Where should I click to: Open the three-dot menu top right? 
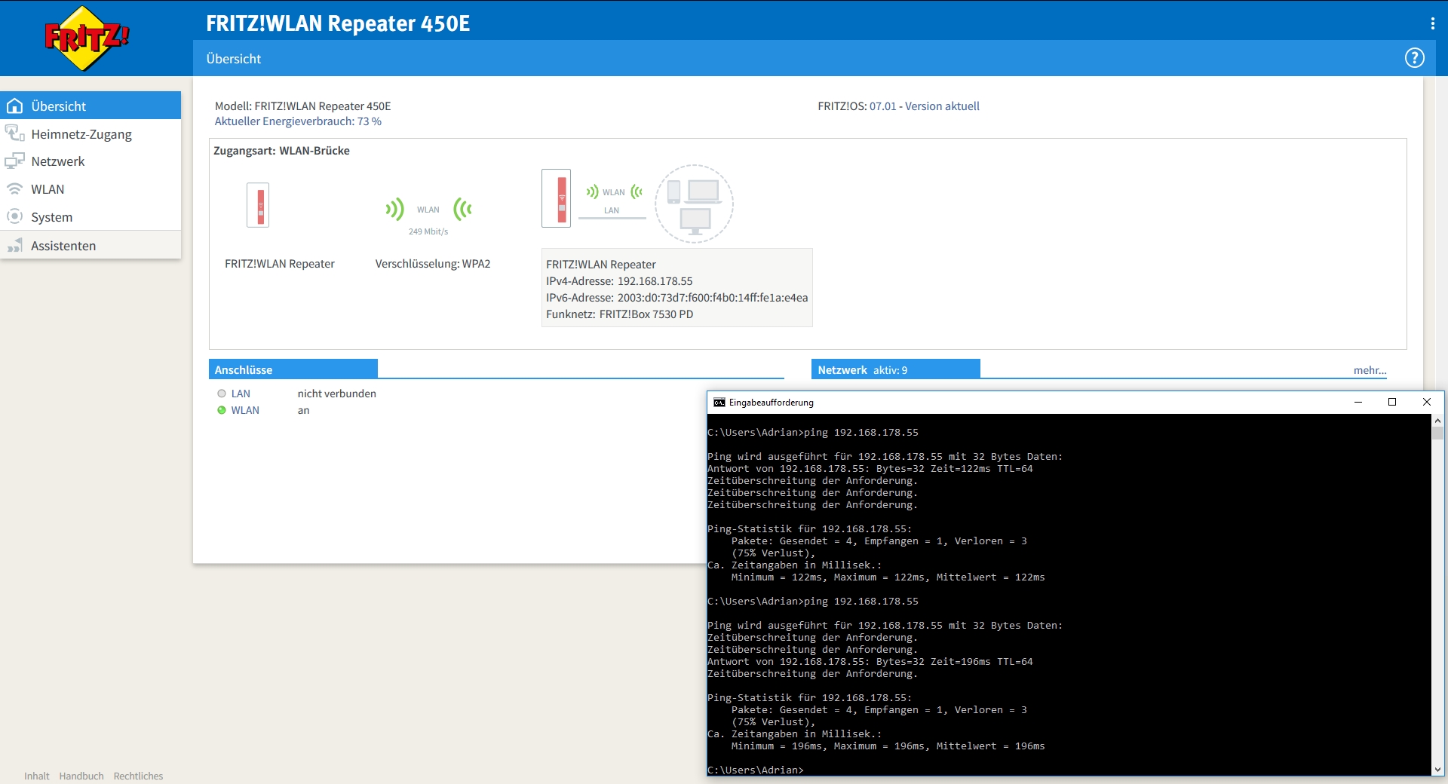click(x=1432, y=23)
